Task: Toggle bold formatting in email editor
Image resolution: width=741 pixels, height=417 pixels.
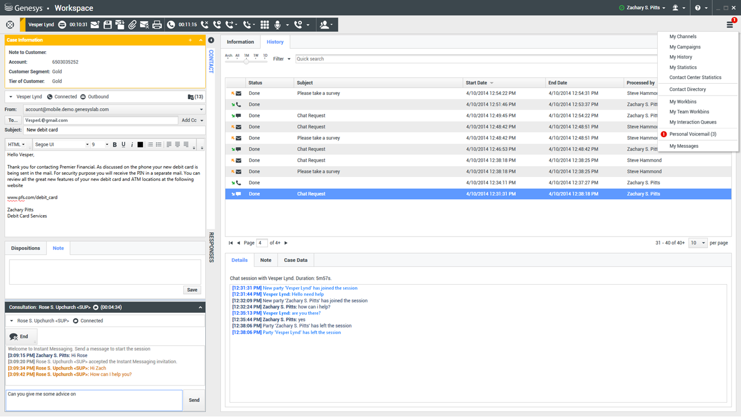Action: 115,145
